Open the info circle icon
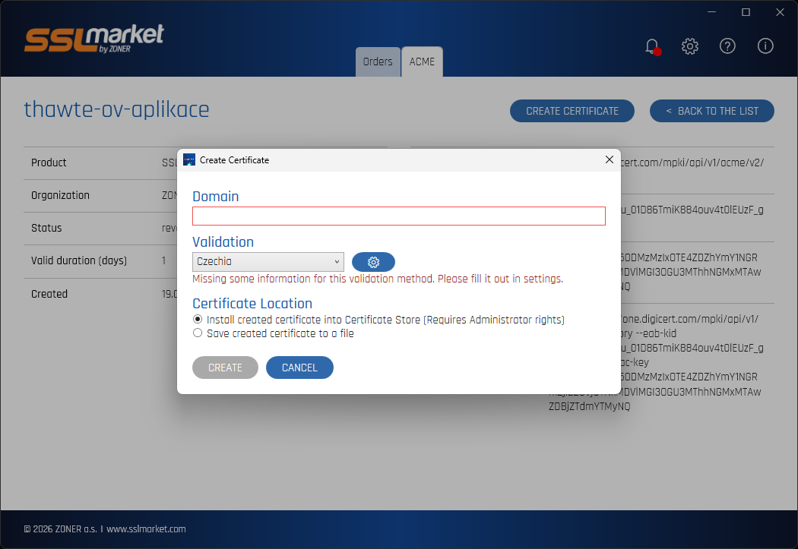 point(765,46)
